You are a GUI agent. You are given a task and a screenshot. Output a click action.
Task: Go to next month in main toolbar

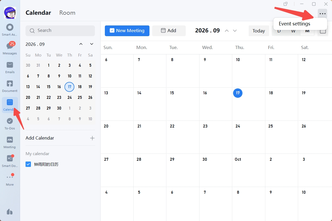[235, 31]
